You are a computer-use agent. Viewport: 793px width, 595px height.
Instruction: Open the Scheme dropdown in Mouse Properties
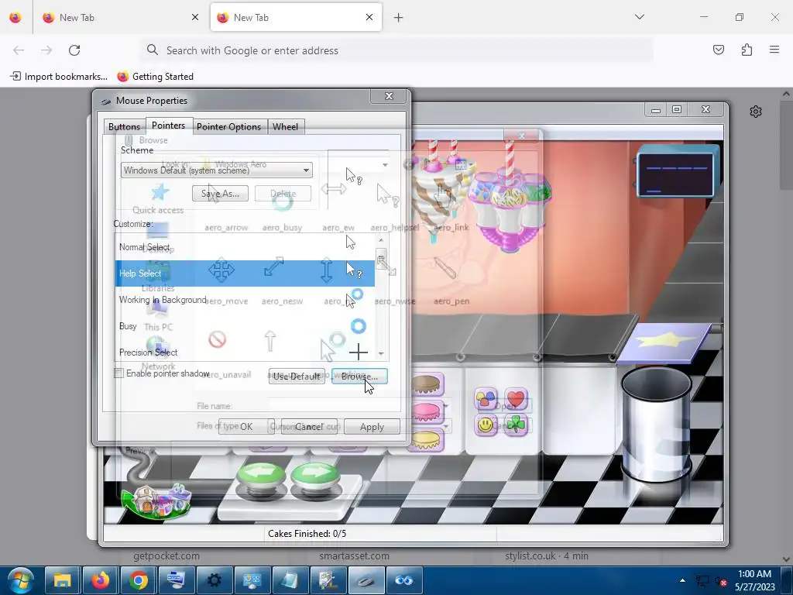217,170
